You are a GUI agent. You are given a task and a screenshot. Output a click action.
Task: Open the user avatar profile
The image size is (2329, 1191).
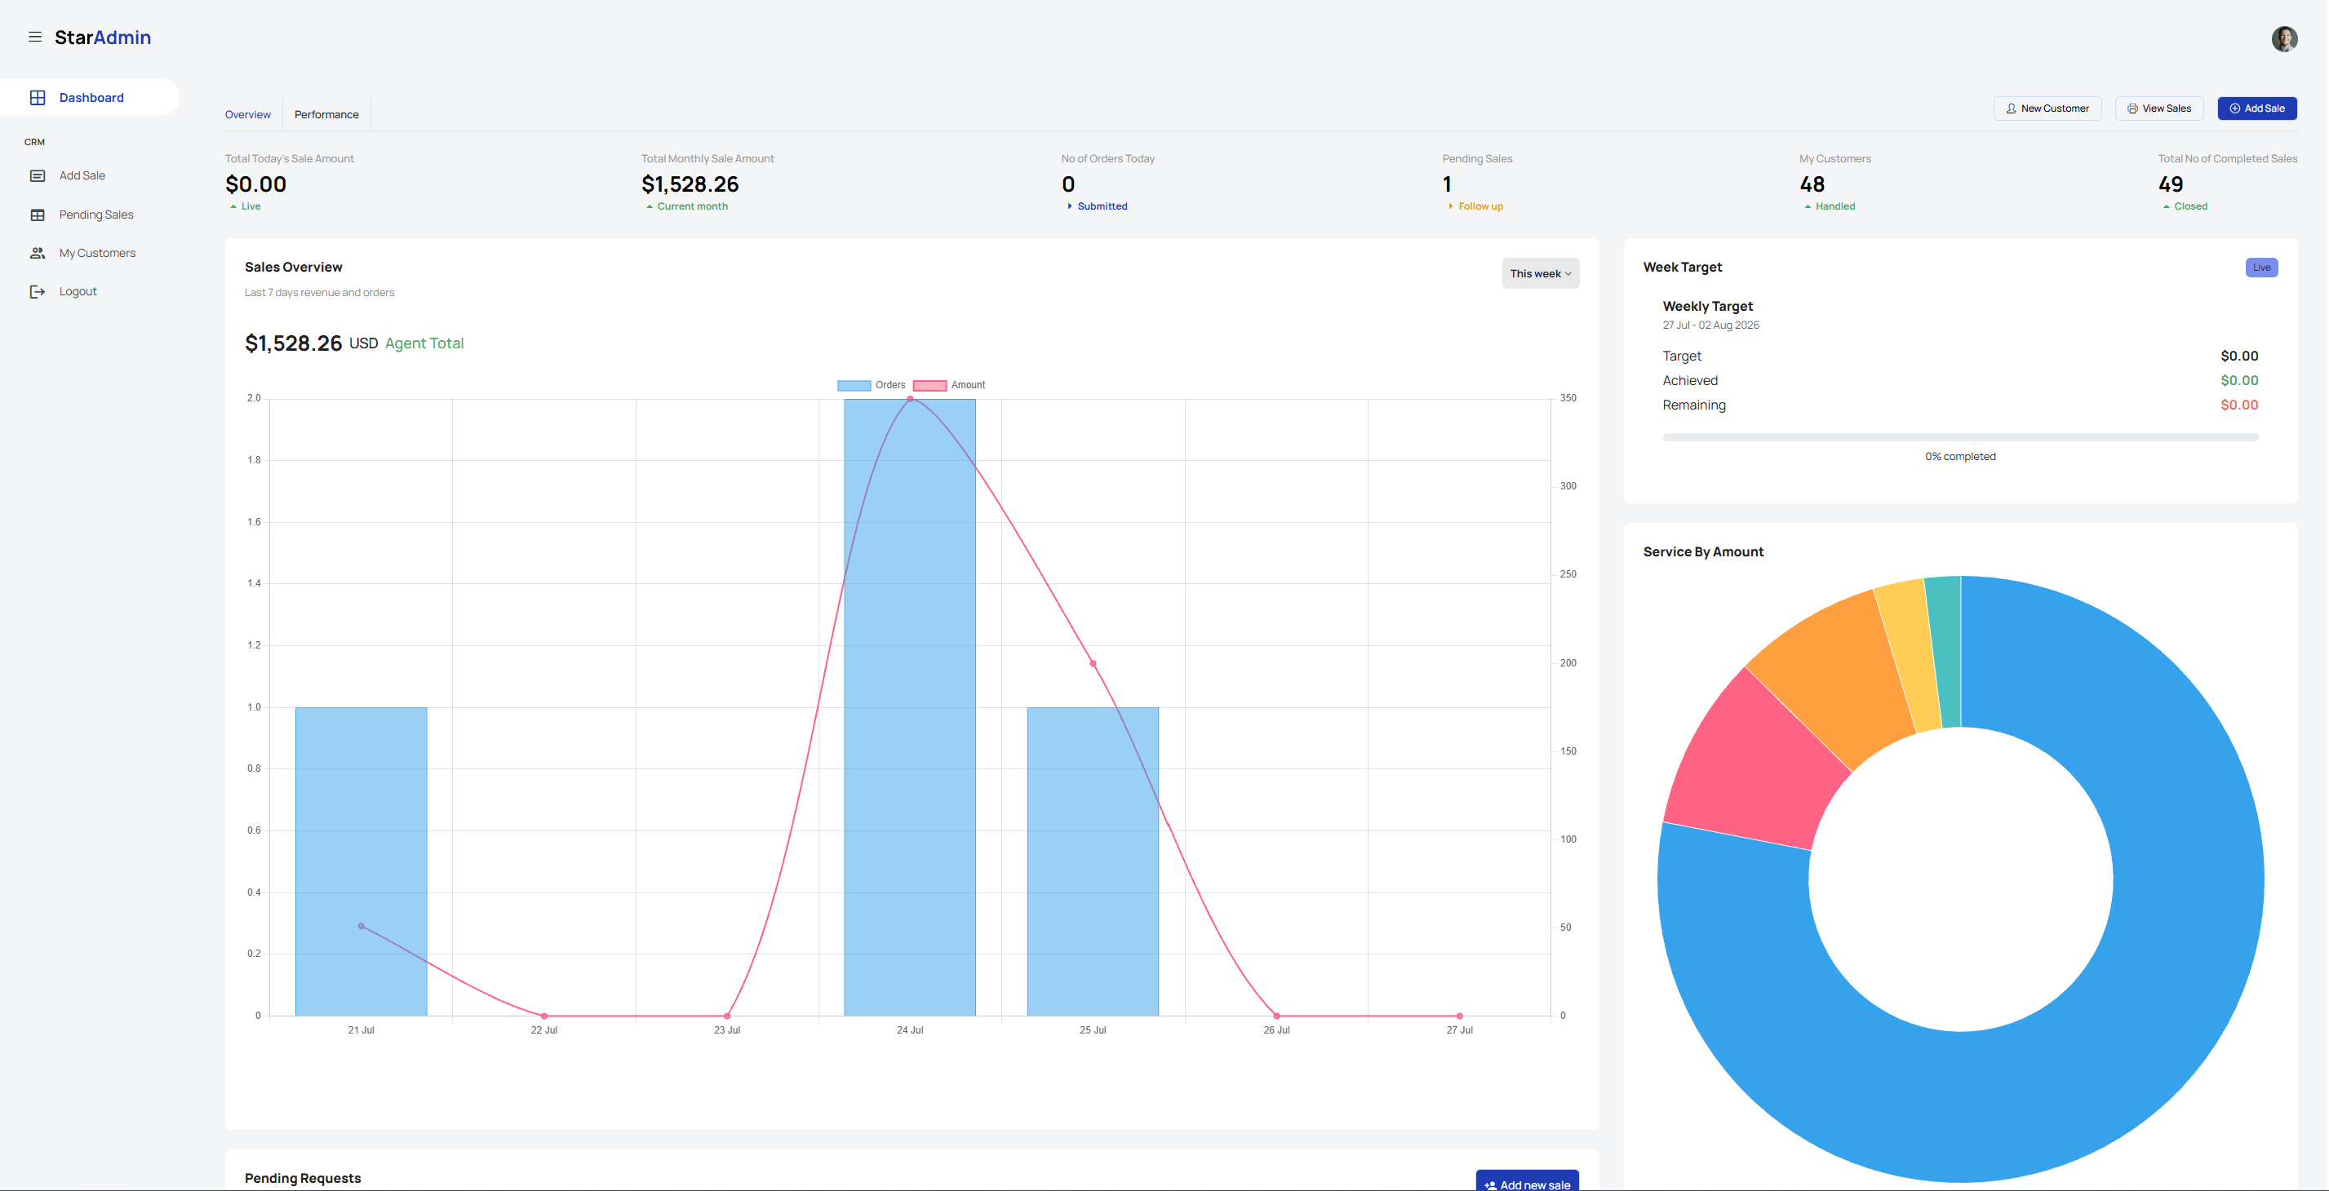click(x=2284, y=38)
